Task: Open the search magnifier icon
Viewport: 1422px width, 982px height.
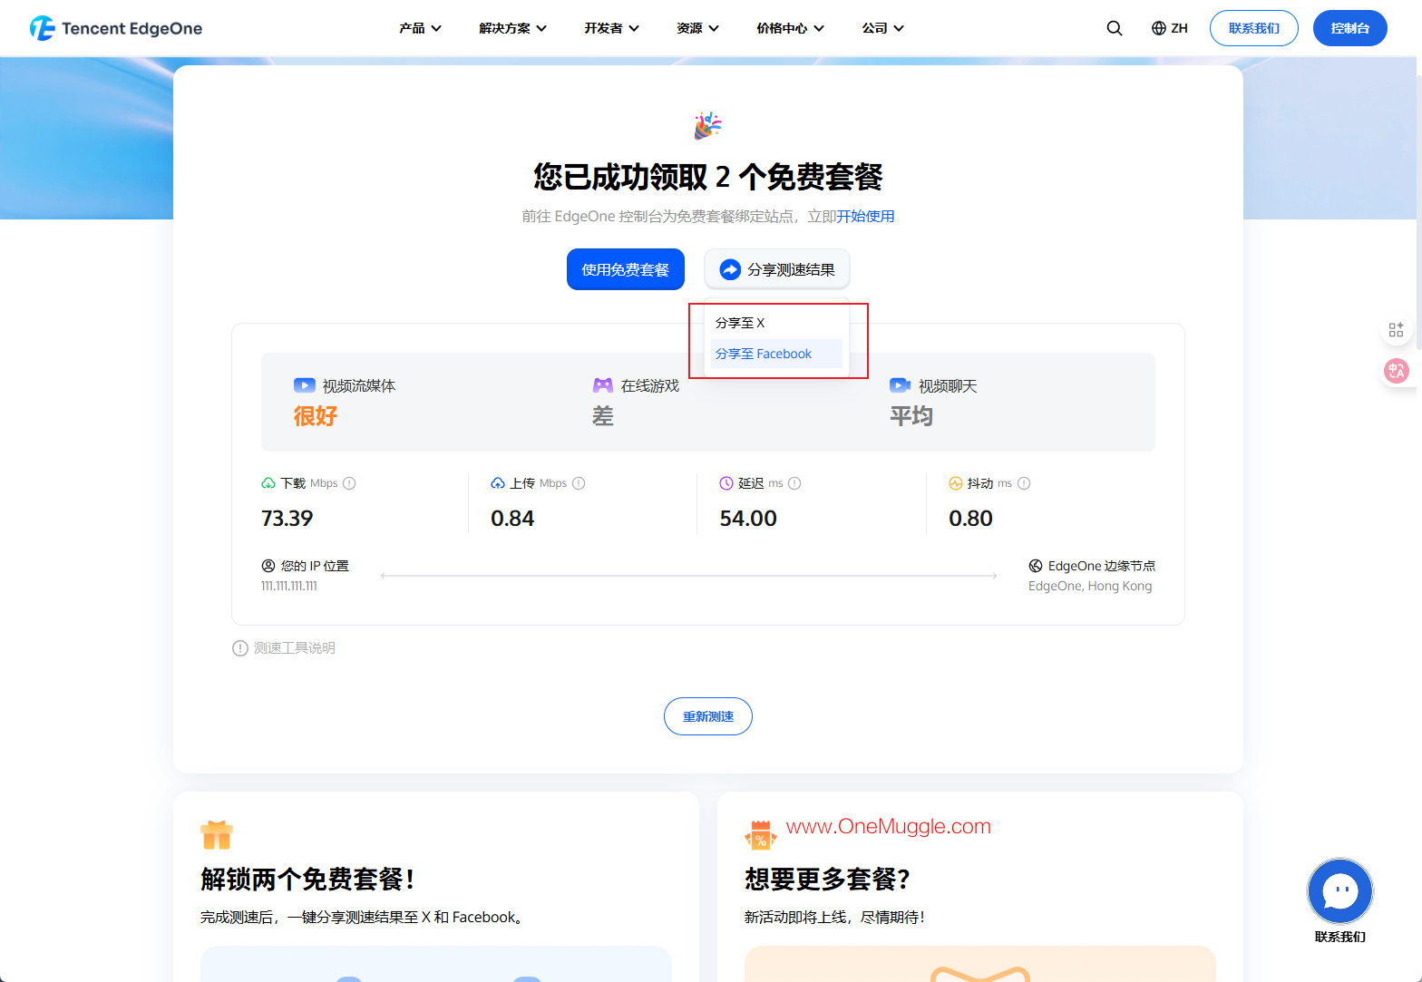Action: coord(1115,28)
